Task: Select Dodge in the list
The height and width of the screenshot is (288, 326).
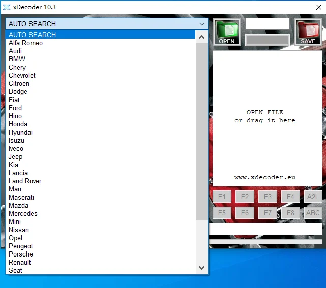Action: point(100,91)
